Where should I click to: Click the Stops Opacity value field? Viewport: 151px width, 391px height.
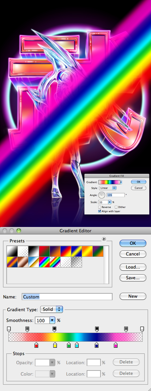pyautogui.click(x=42, y=363)
